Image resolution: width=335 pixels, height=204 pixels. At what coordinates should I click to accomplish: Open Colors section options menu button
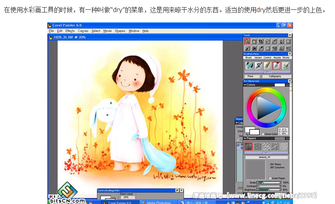288,85
